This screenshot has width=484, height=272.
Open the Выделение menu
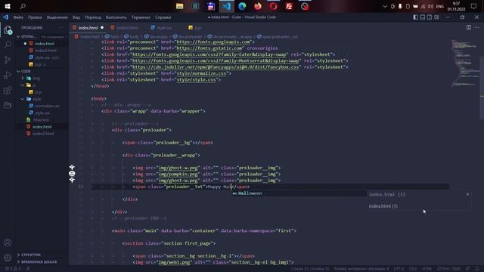[57, 17]
